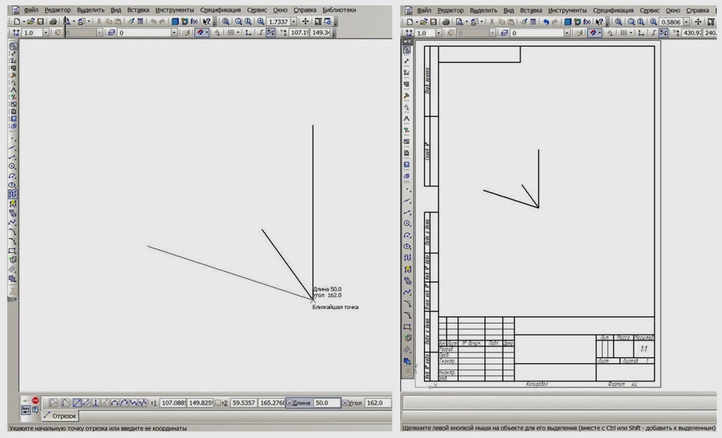
Task: Click Undo arrow in right window toolbar
Action: coord(546,22)
